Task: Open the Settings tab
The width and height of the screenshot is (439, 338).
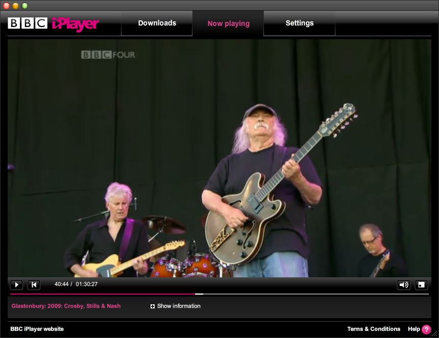Action: tap(299, 23)
